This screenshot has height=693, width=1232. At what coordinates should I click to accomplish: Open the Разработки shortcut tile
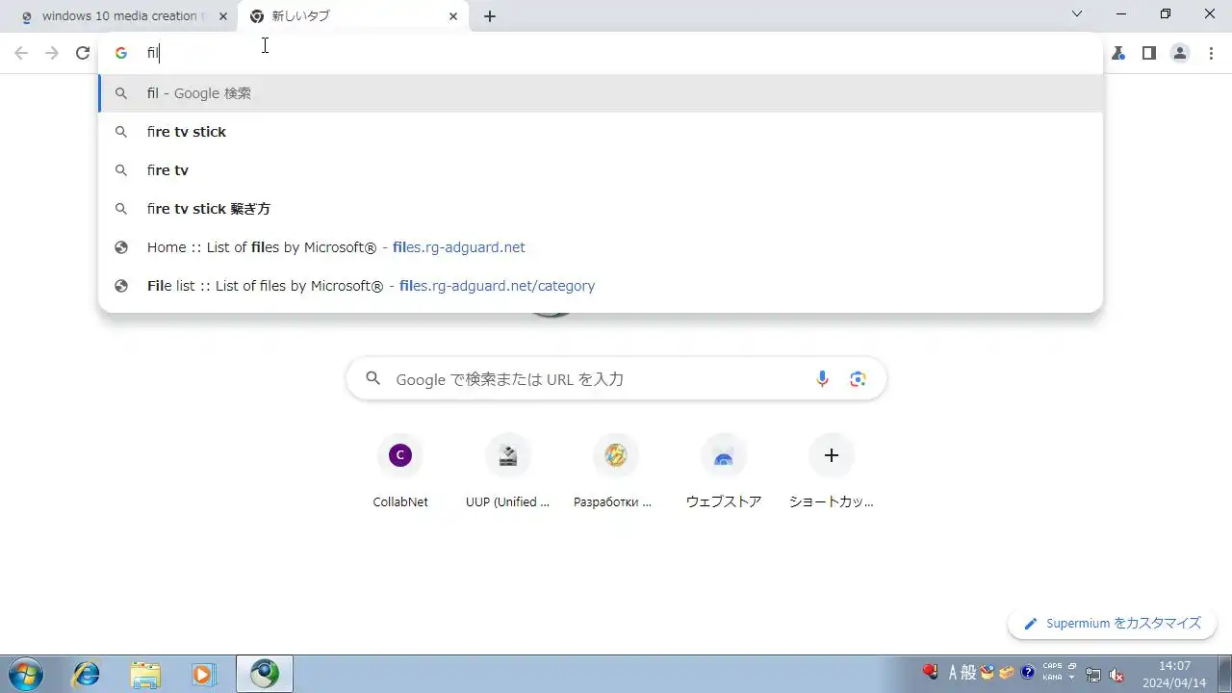[616, 471]
